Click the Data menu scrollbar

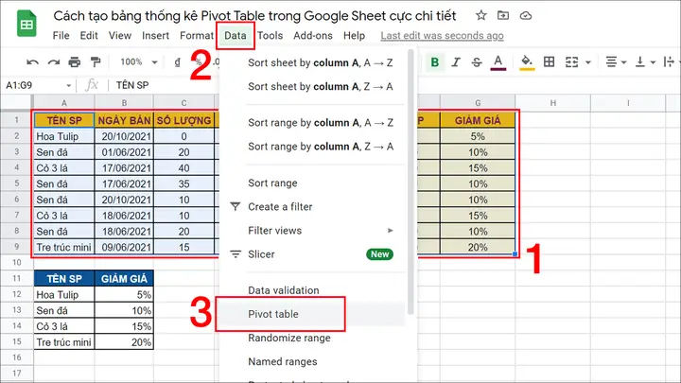(x=410, y=183)
